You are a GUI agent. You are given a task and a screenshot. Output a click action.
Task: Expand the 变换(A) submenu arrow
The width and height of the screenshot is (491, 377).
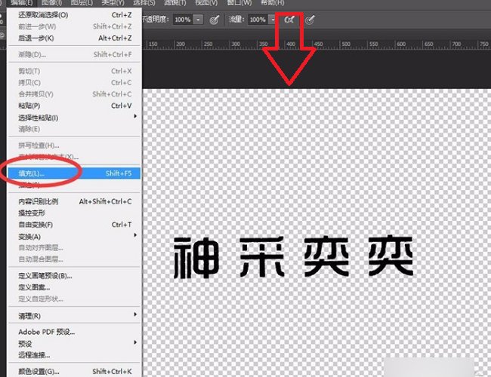pos(135,235)
